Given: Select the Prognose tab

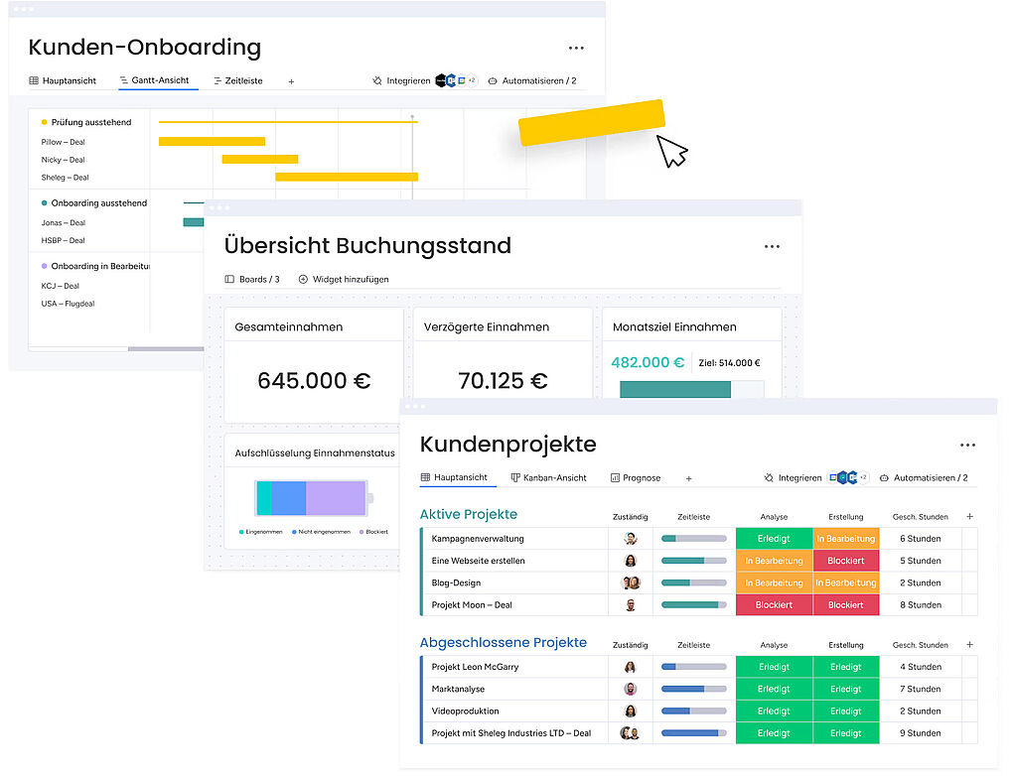Looking at the screenshot, I should click(x=636, y=478).
